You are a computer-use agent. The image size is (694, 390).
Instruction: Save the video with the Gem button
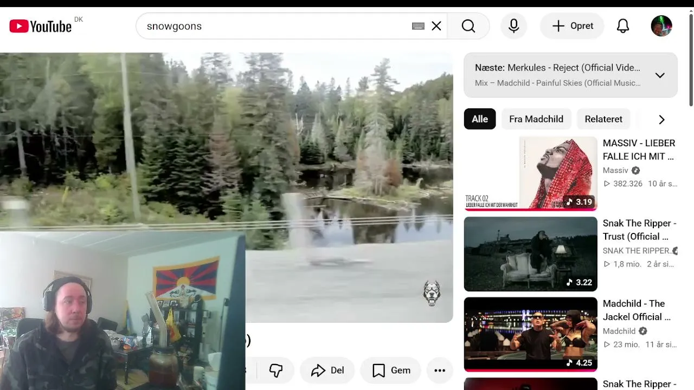[390, 370]
